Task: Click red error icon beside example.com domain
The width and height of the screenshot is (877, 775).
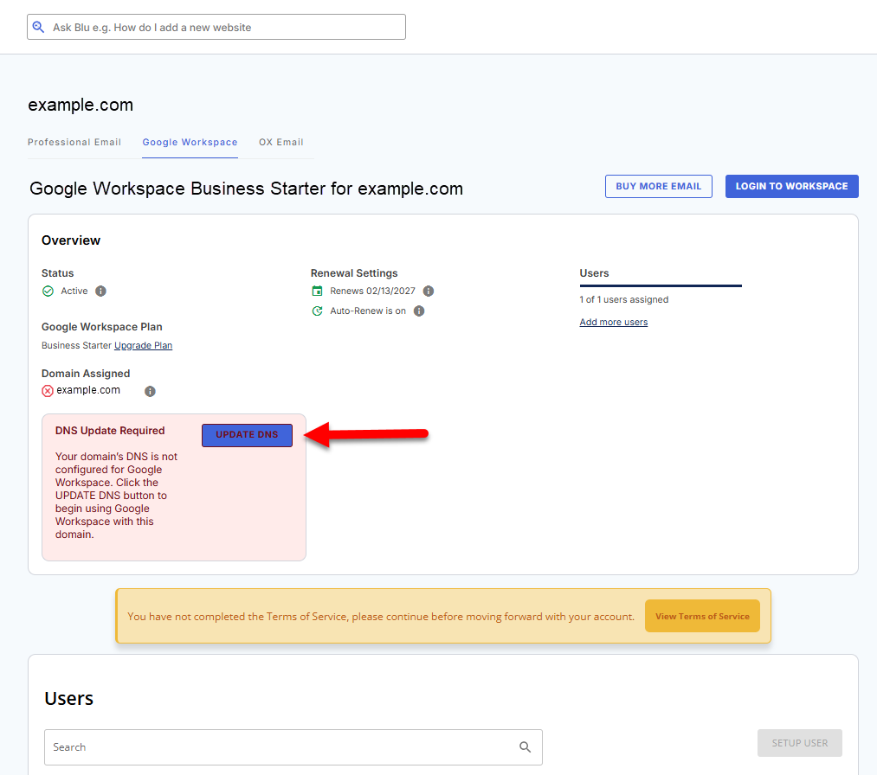Action: [x=48, y=391]
